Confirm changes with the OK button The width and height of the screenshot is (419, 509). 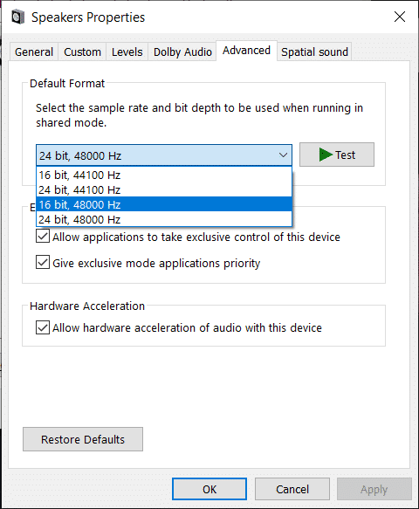pyautogui.click(x=209, y=489)
